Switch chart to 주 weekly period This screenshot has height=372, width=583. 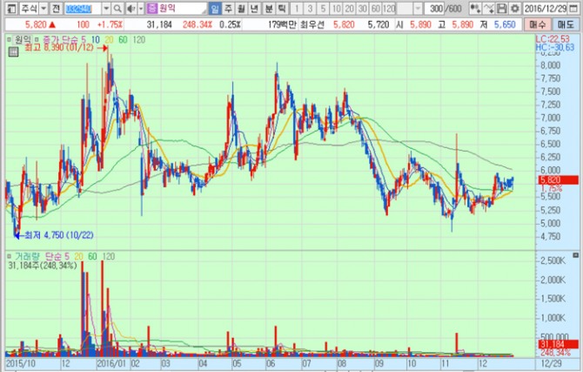click(x=228, y=8)
